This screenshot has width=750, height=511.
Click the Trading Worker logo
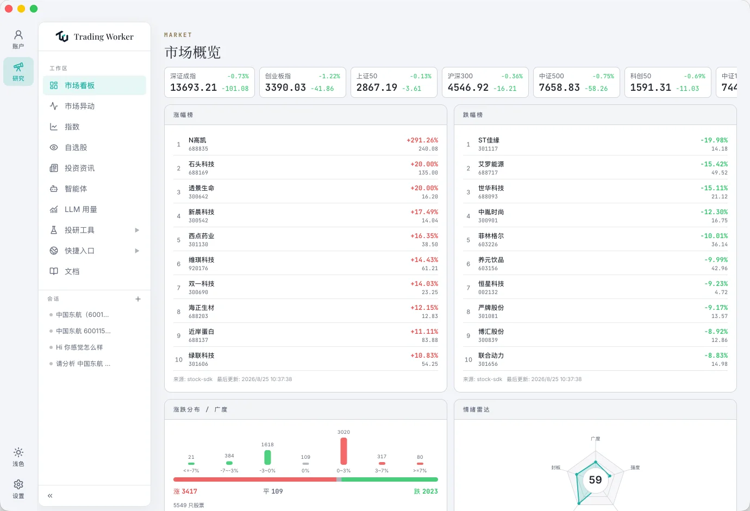point(95,36)
